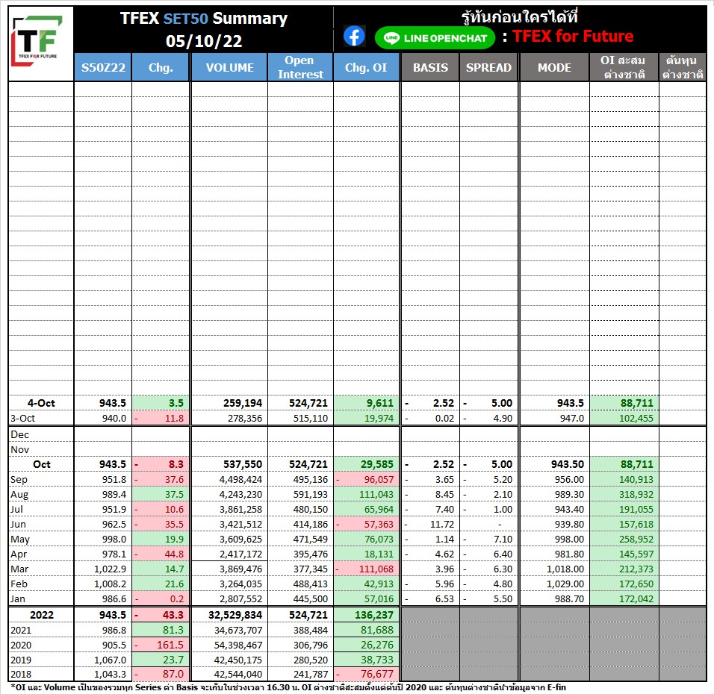Image resolution: width=714 pixels, height=694 pixels.
Task: Select the green 19,974 Chg. OI cell
Action: pyautogui.click(x=366, y=418)
